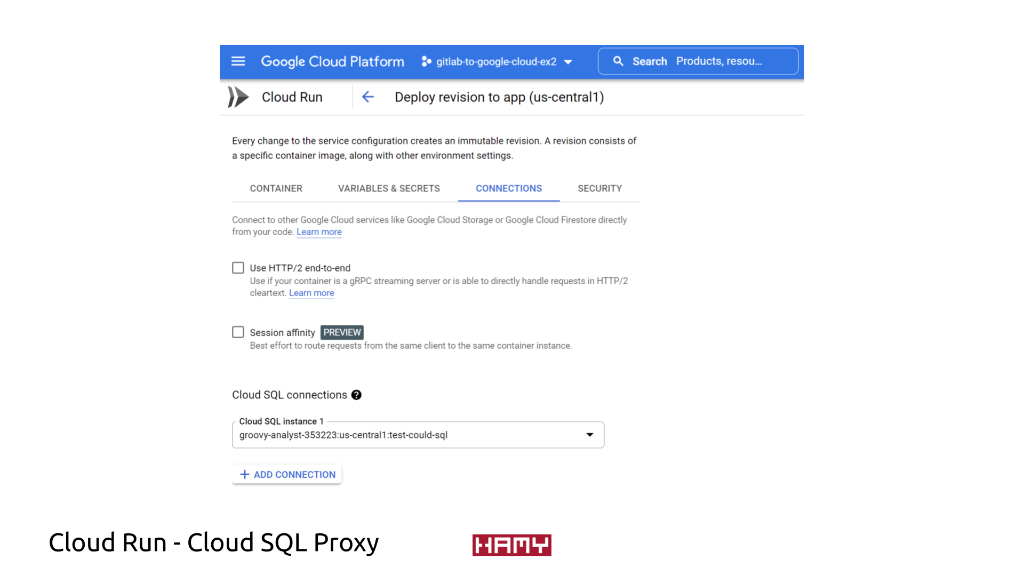The width and height of the screenshot is (1024, 576).
Task: Switch to the SECURITY tab
Action: (x=599, y=188)
